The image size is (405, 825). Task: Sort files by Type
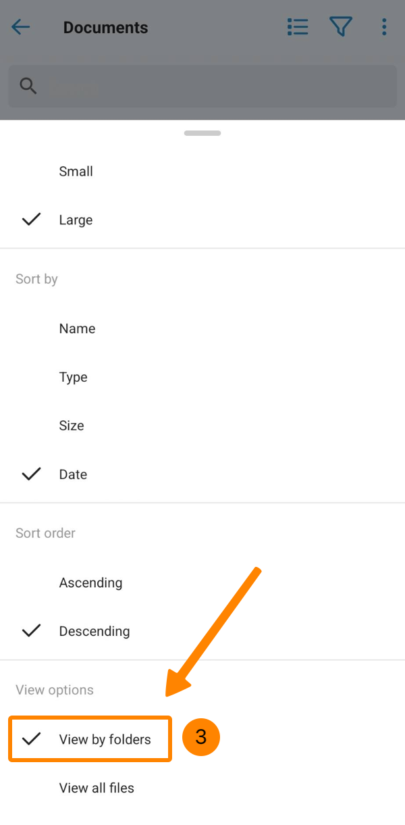73,377
